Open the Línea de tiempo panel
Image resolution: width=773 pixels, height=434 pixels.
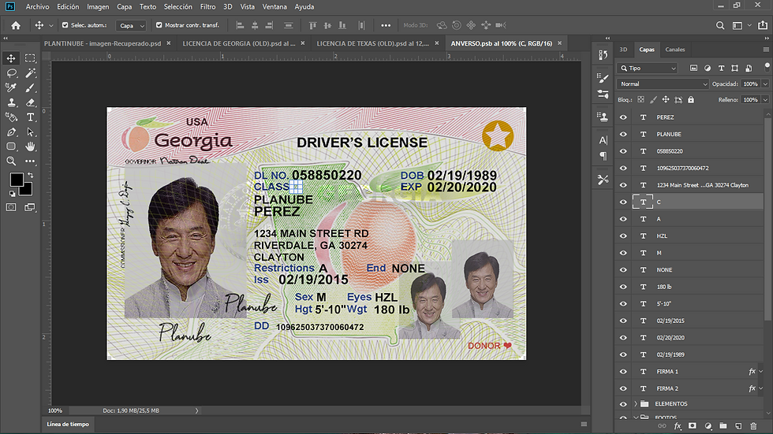68,424
